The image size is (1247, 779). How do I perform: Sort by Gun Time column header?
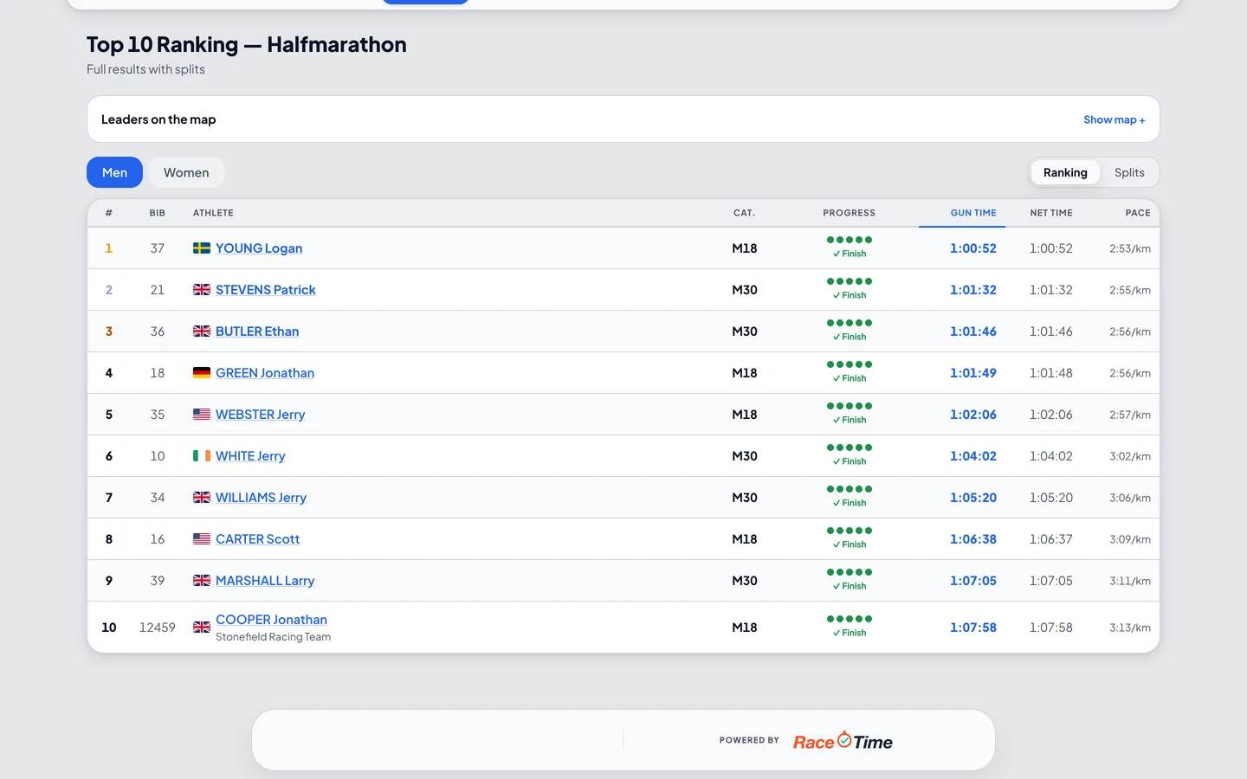pos(973,213)
